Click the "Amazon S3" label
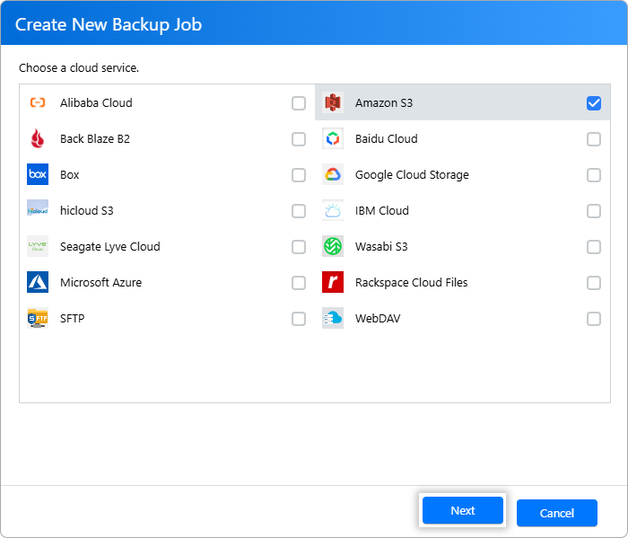Viewport: 628px width, 538px height. click(384, 102)
